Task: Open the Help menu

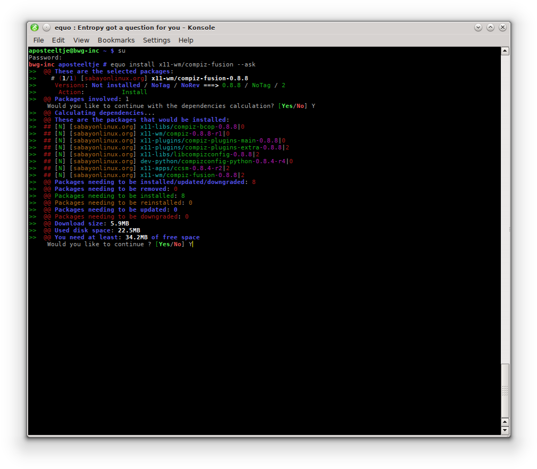Action: [x=186, y=40]
